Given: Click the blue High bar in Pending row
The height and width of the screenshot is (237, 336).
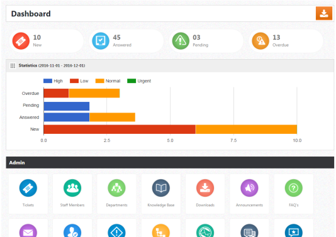Looking at the screenshot, I should click(x=67, y=106).
